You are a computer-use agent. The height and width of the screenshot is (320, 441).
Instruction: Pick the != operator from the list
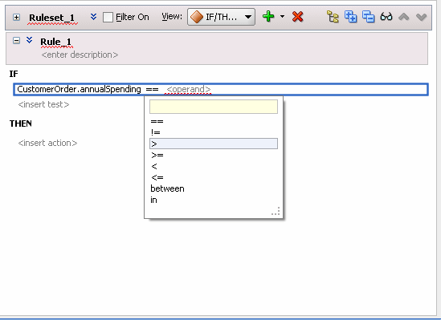pos(156,132)
